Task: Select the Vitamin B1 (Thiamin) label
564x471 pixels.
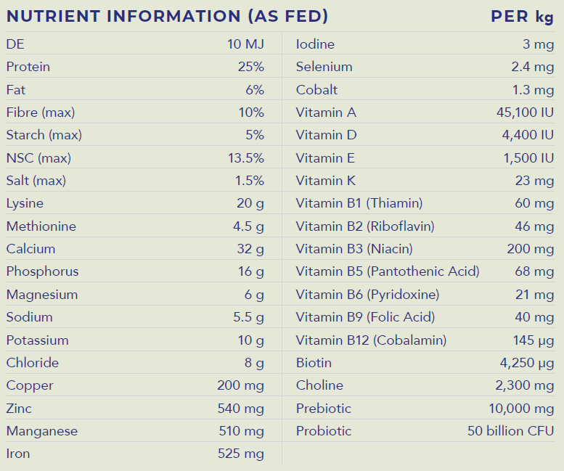Action: [x=359, y=204]
